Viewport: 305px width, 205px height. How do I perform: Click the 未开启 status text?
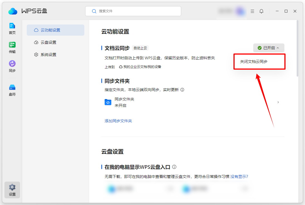[x=120, y=106]
